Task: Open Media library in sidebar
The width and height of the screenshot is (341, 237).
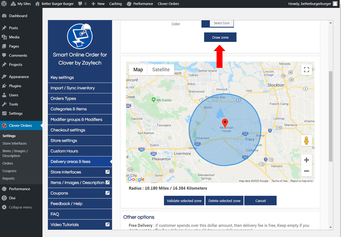Action: pyautogui.click(x=21, y=37)
